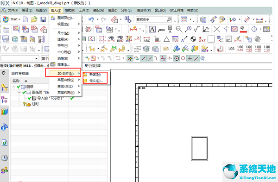Toggle the check for 导入的 Top@1 view
This screenshot has width=278, height=182.
tap(30, 98)
